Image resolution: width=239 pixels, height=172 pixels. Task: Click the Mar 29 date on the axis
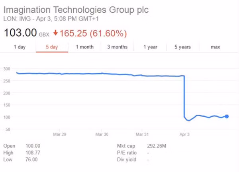click(x=59, y=135)
